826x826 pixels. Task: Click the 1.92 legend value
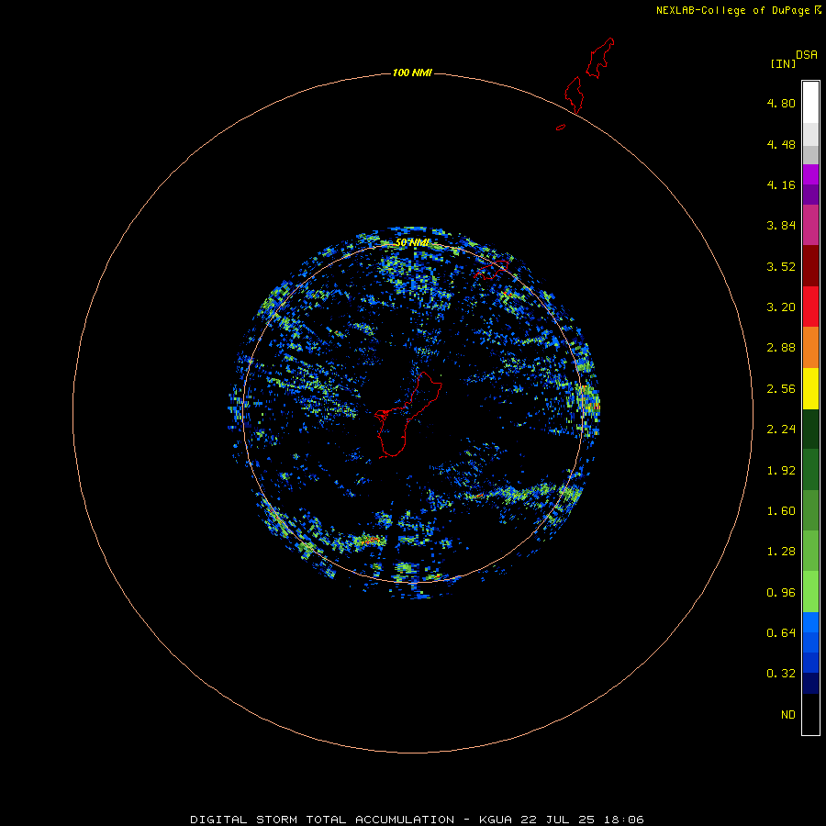pos(781,471)
